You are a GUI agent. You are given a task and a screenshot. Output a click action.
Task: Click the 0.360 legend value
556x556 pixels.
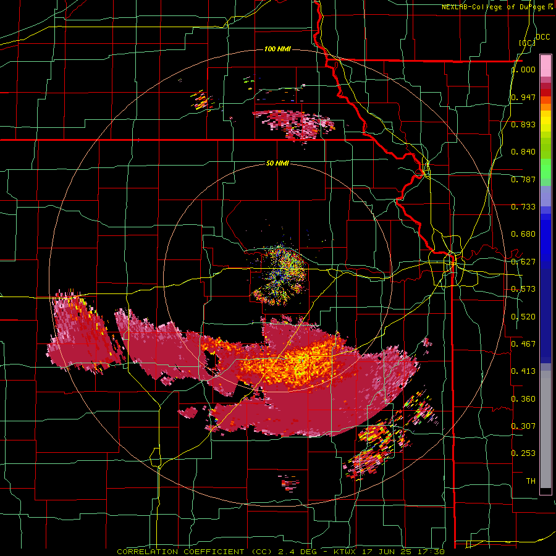click(523, 399)
